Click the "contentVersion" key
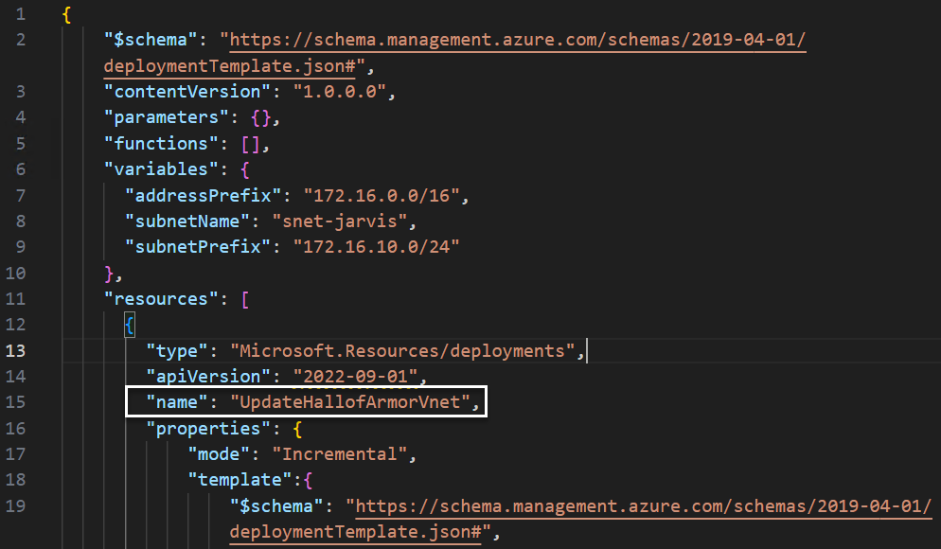The width and height of the screenshot is (941, 549). [187, 92]
